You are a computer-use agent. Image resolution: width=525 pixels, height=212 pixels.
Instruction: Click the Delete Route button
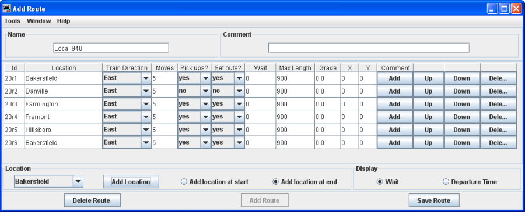point(92,200)
